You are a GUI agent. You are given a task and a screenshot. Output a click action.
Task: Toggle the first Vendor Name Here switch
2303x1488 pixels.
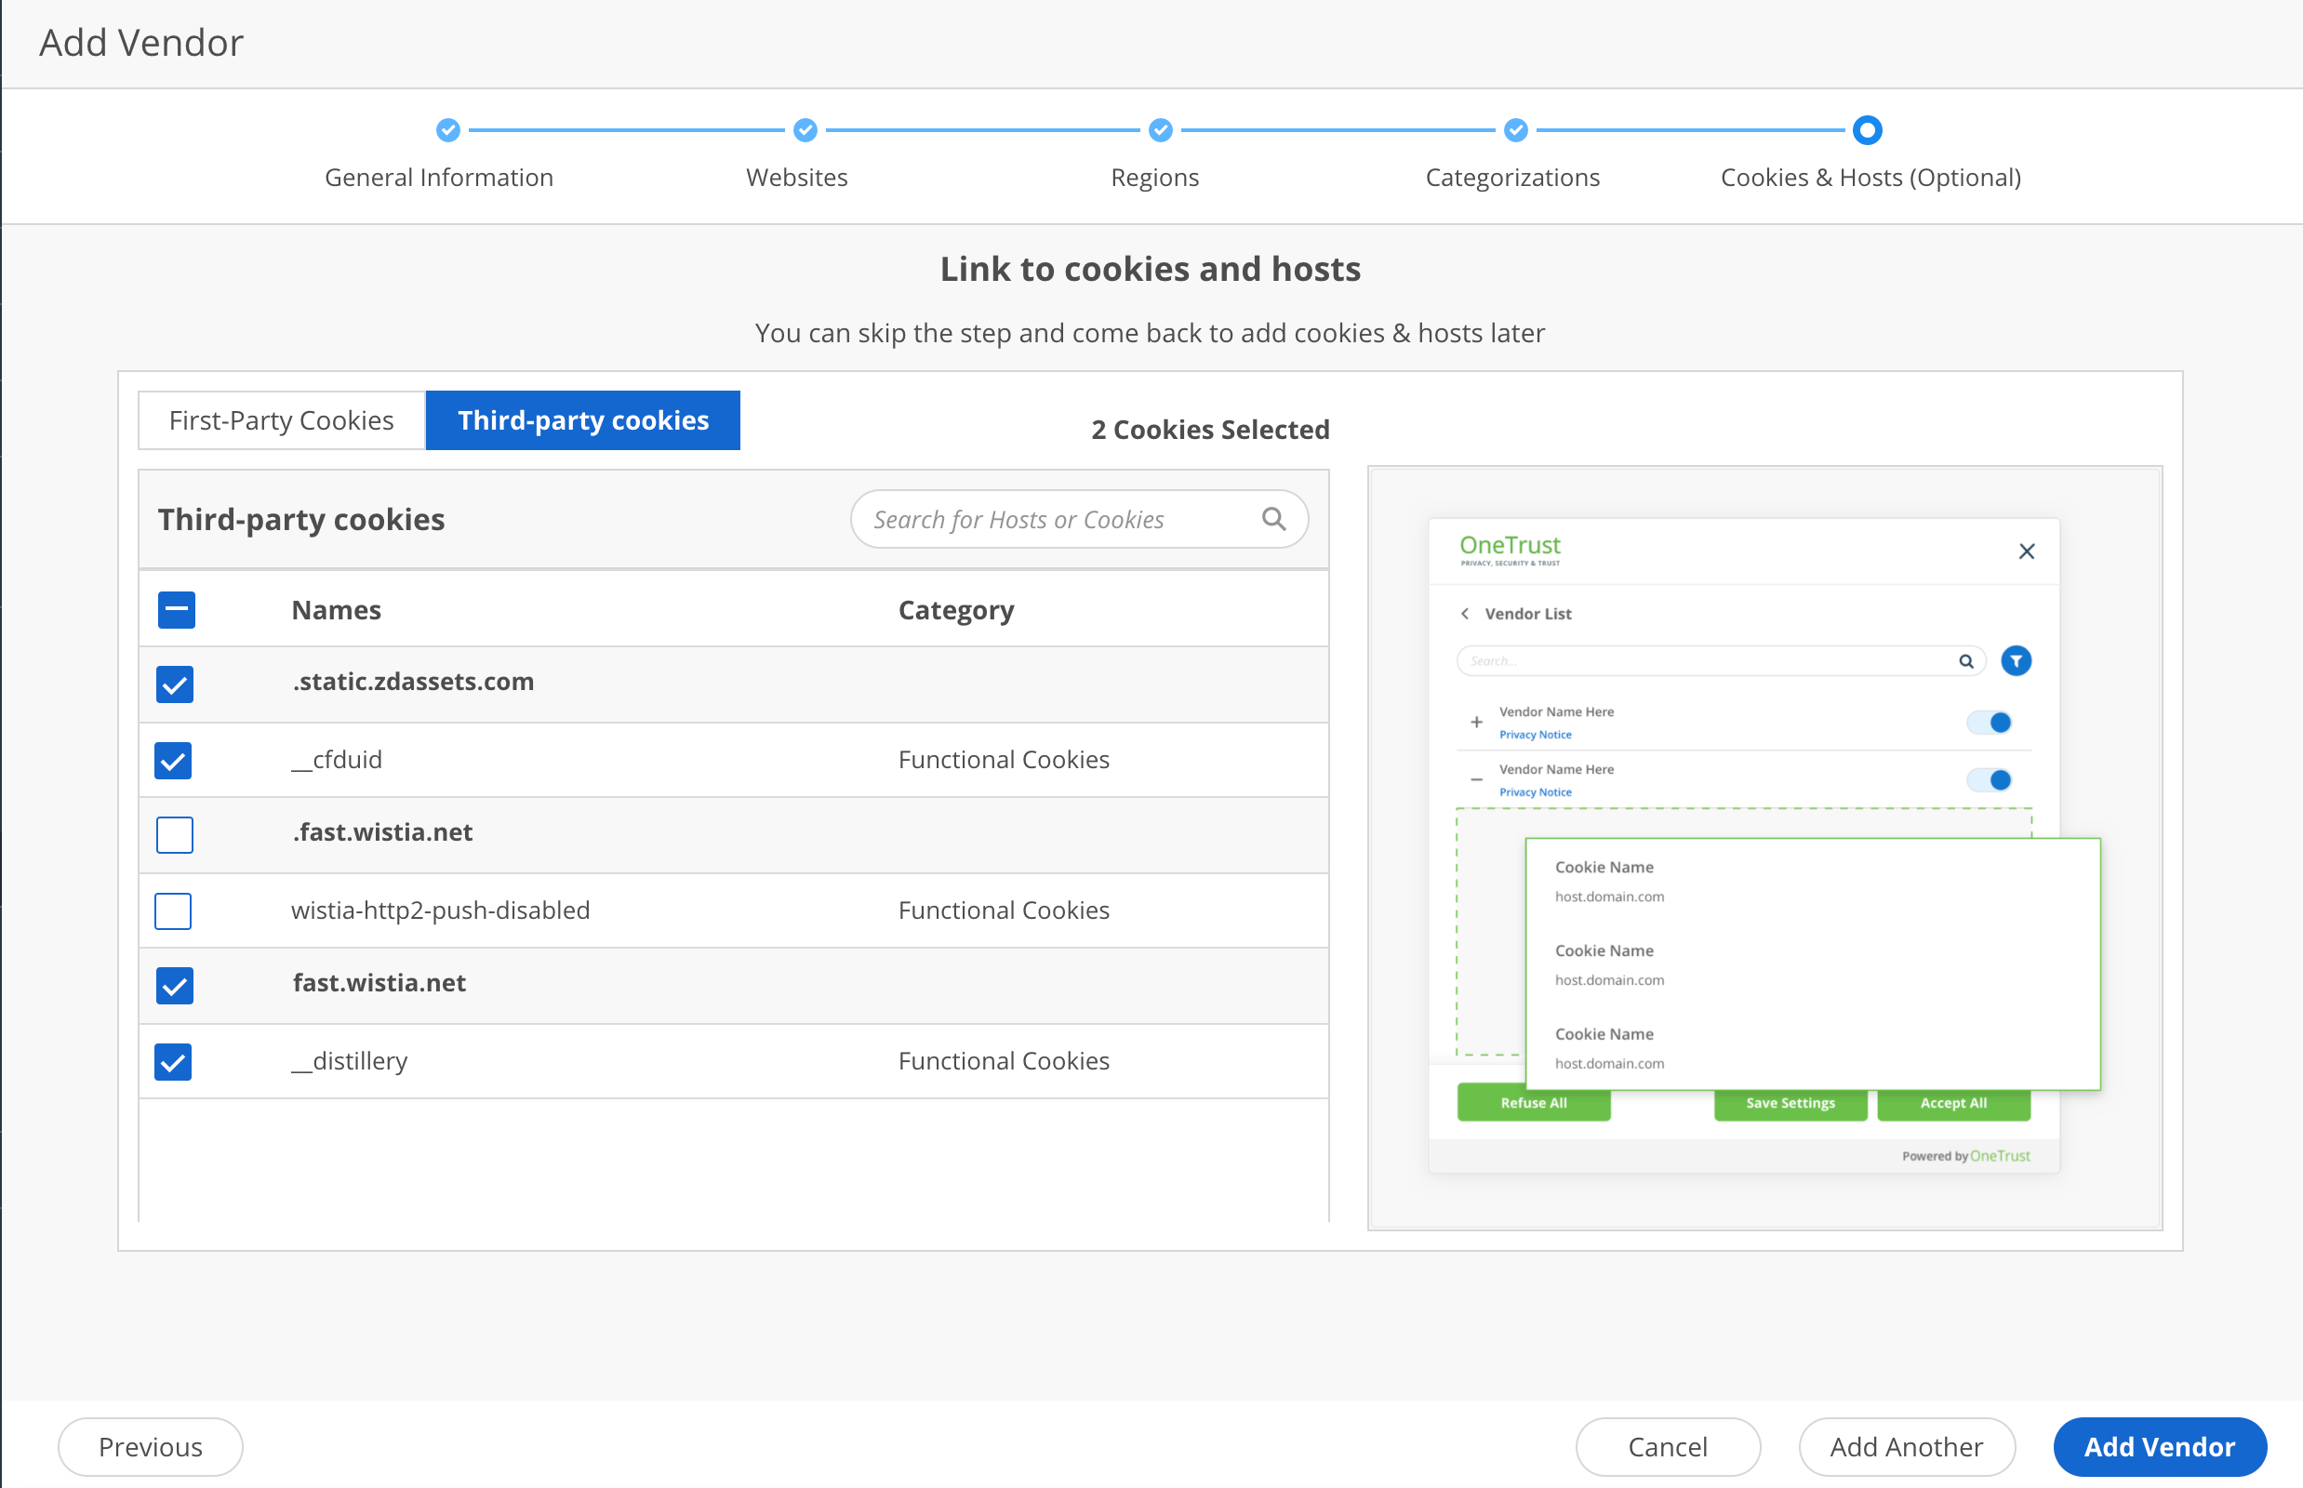pos(1990,722)
